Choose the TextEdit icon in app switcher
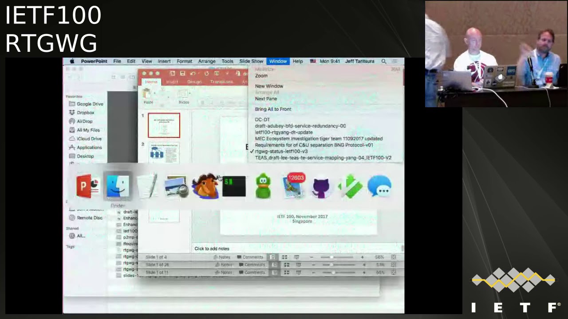This screenshot has width=568, height=319. coord(147,186)
